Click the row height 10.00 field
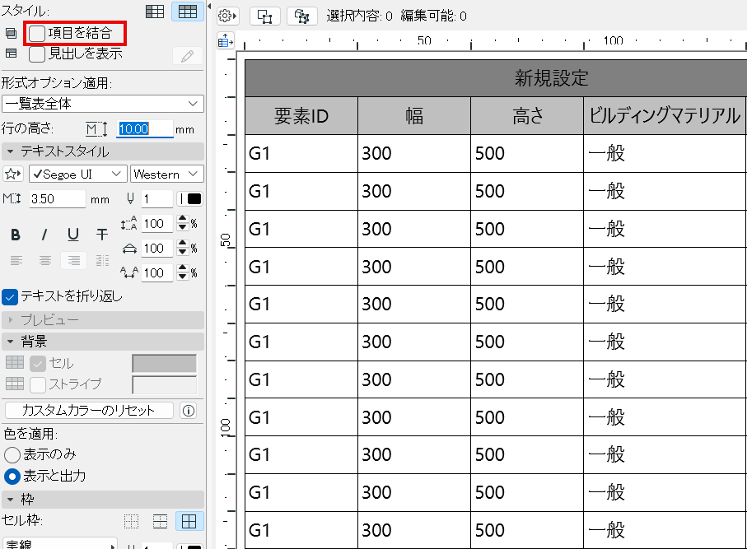Image resolution: width=747 pixels, height=549 pixels. pyautogui.click(x=144, y=129)
